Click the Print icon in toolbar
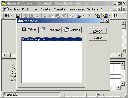 25,16
